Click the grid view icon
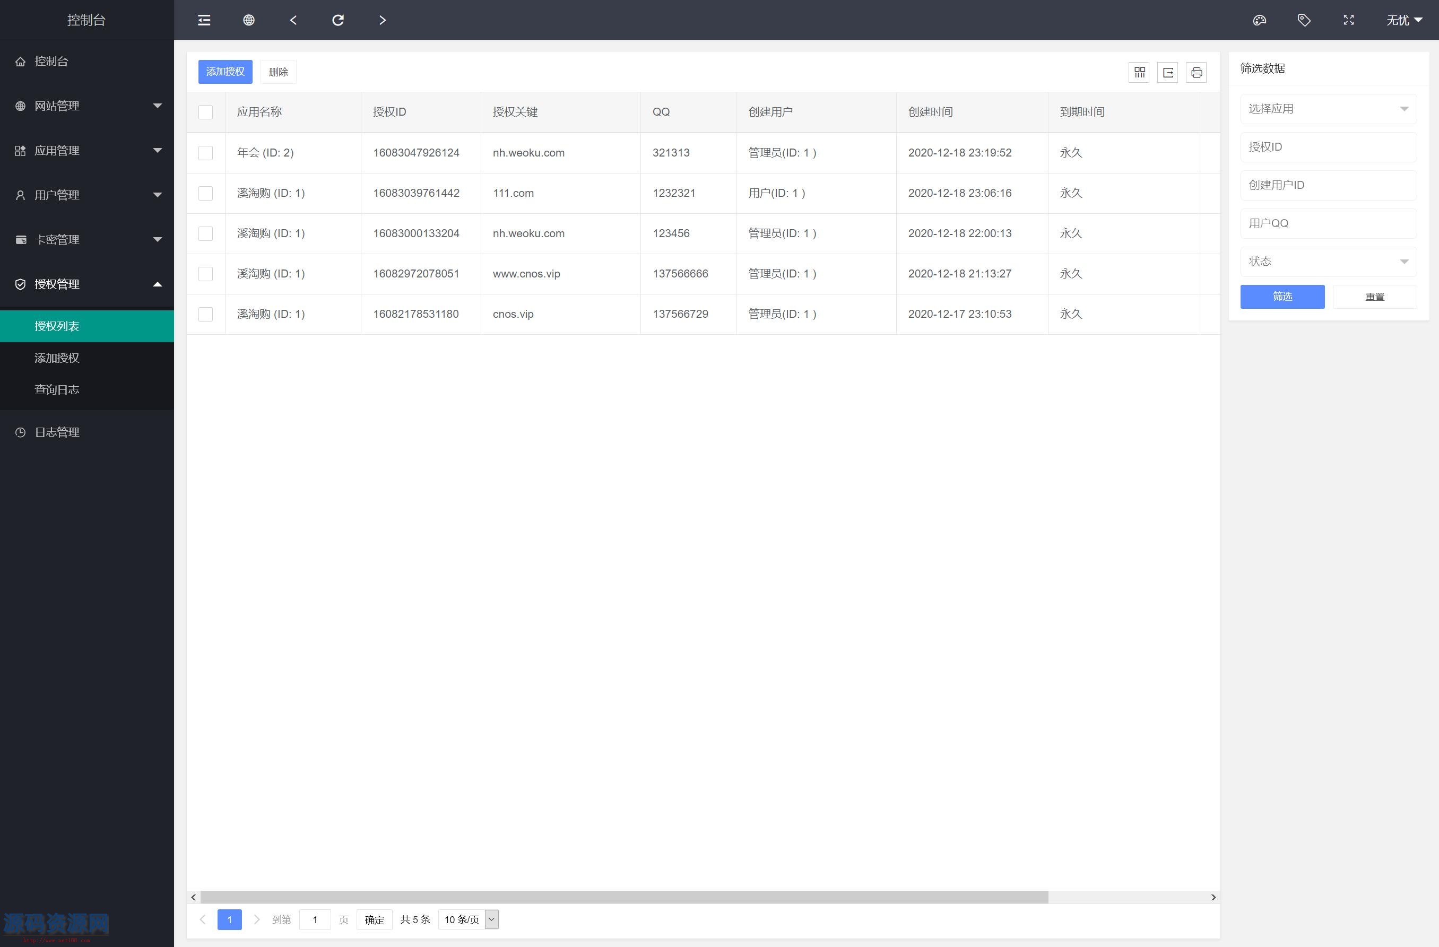 coord(1139,72)
